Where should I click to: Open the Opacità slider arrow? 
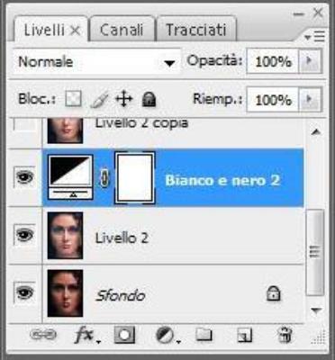pos(310,61)
